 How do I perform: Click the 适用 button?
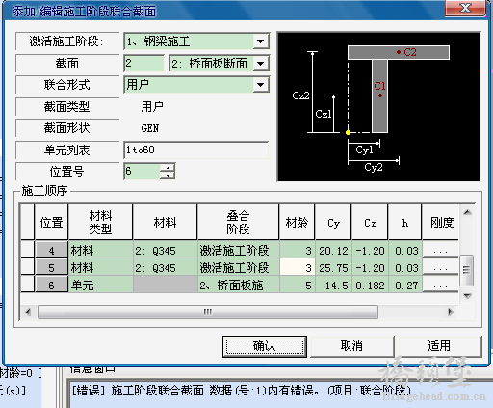pyautogui.click(x=439, y=346)
